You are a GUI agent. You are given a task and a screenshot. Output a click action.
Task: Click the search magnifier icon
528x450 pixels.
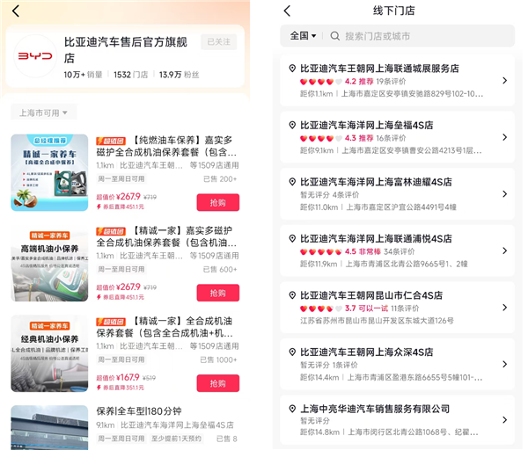pyautogui.click(x=334, y=36)
